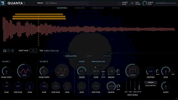Click the Num Voices 15 value box

pos(132,3)
